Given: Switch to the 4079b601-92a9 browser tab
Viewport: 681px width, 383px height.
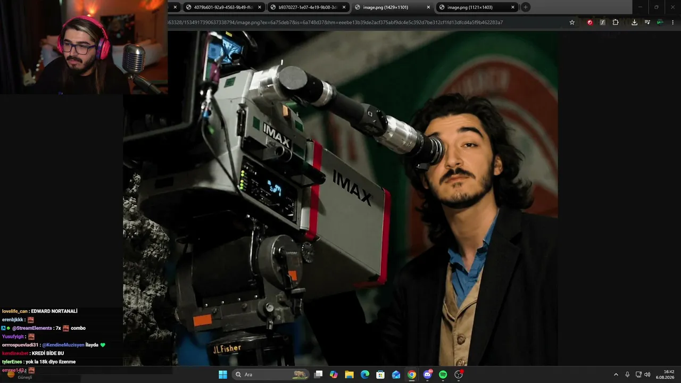Looking at the screenshot, I should click(223, 7).
